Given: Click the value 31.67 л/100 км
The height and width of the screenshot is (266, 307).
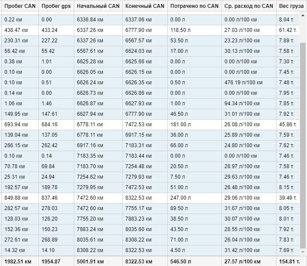Looking at the screenshot, I should [x=242, y=208].
